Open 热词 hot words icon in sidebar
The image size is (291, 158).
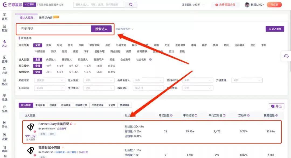pyautogui.click(x=5, y=80)
